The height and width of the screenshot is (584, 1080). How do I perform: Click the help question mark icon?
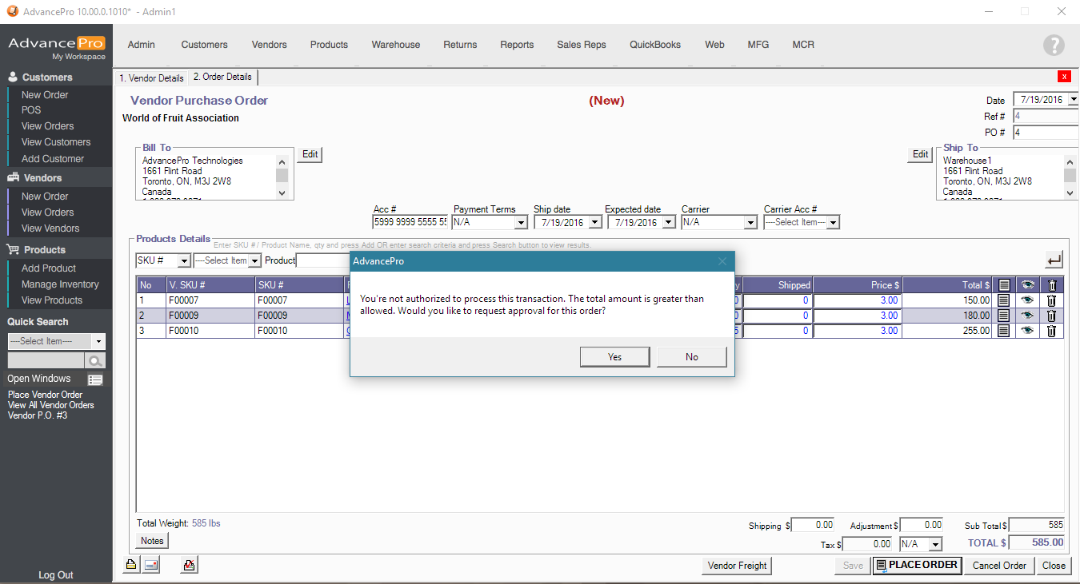pos(1054,46)
